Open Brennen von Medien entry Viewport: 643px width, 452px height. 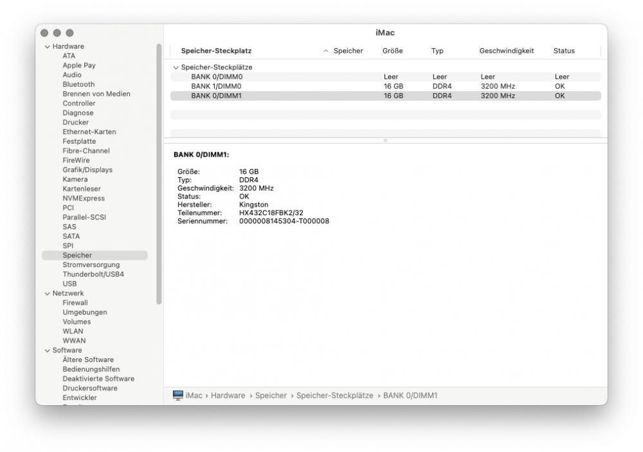pyautogui.click(x=96, y=94)
